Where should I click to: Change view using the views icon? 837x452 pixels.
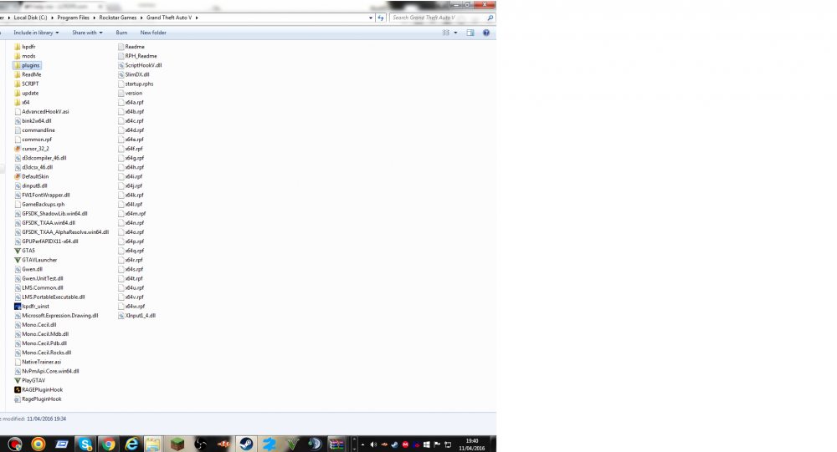coord(446,33)
